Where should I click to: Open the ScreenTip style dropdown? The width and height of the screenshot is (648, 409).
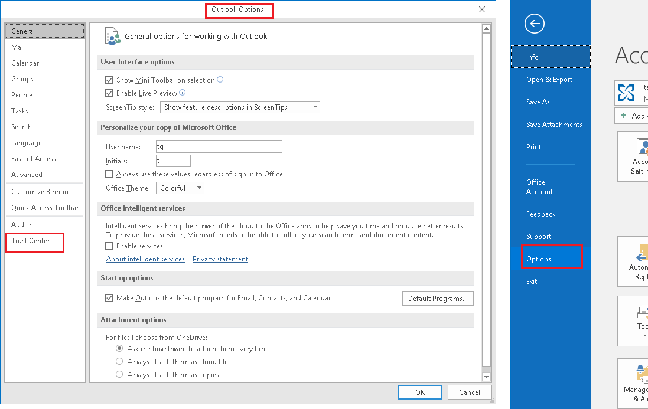240,107
